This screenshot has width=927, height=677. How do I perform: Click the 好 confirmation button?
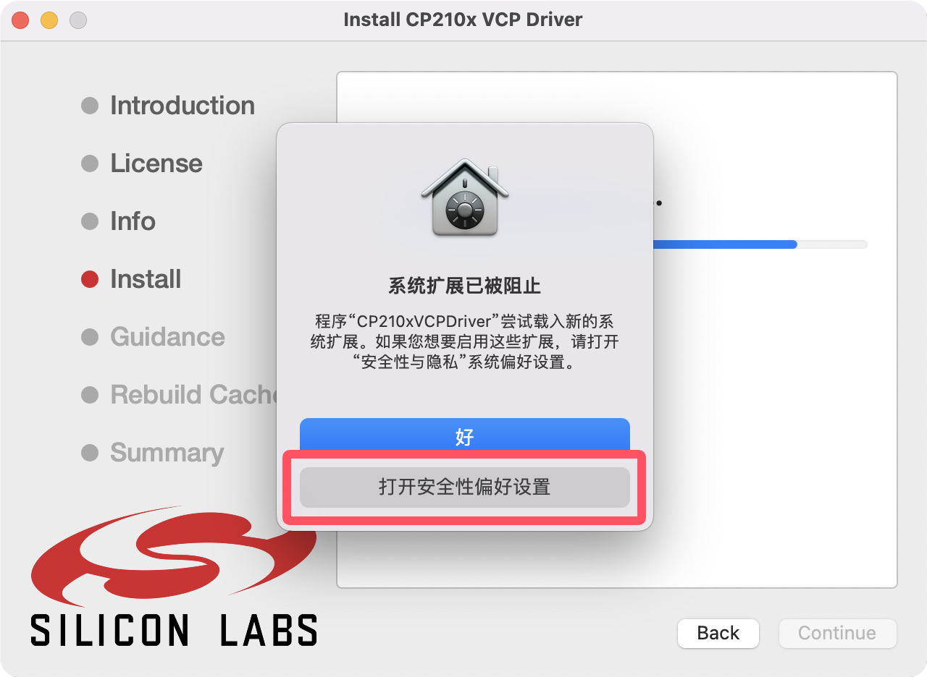click(465, 436)
